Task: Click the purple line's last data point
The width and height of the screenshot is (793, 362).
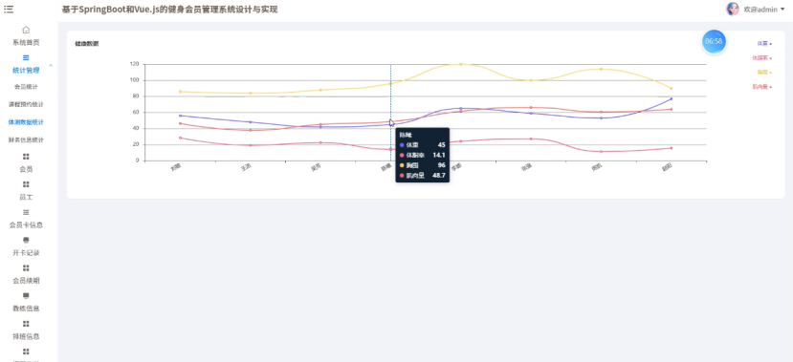Action: [x=672, y=98]
